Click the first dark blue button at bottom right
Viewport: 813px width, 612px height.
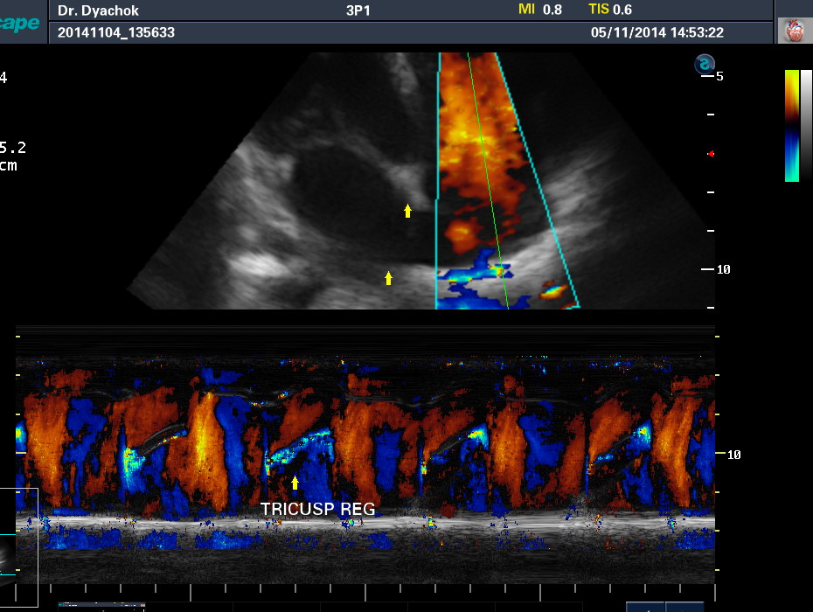tap(645, 607)
